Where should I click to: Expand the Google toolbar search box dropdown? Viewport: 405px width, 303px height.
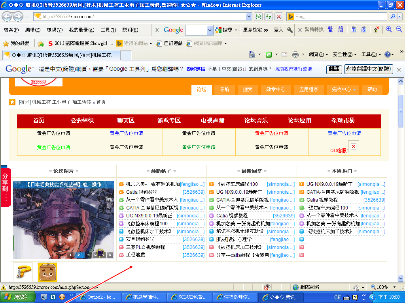point(210,30)
